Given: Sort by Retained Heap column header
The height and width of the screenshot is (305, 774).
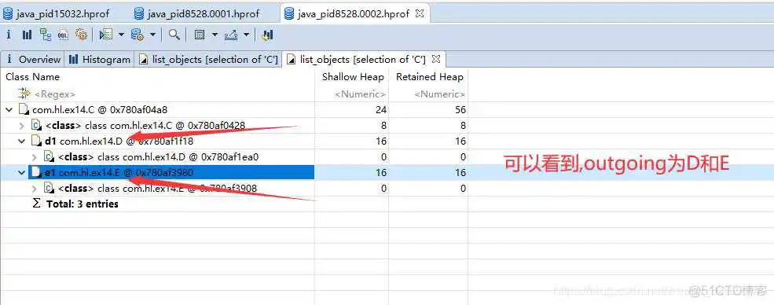Looking at the screenshot, I should pyautogui.click(x=430, y=77).
